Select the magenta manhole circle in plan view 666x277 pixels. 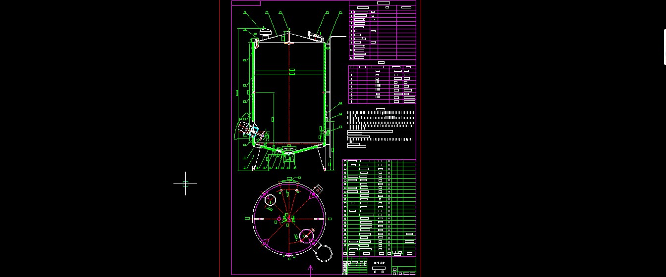tap(307, 235)
